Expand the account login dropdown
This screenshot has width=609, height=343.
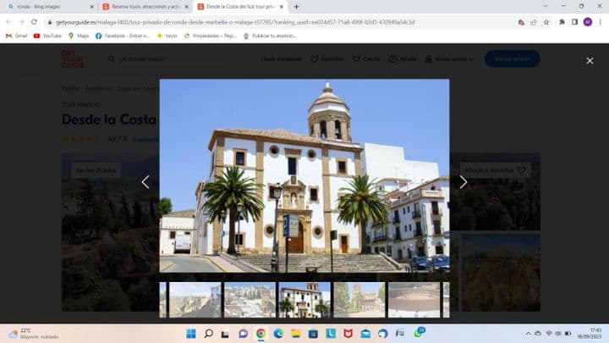pos(449,58)
